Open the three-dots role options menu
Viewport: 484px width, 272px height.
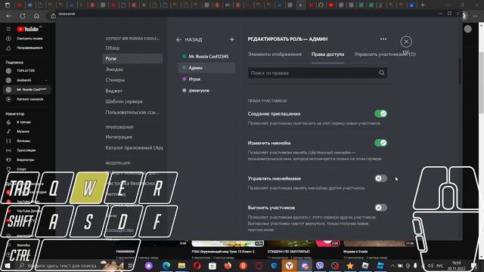tap(383, 39)
